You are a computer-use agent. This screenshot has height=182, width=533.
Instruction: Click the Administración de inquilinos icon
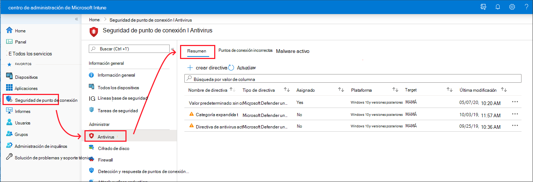[x=10, y=146]
